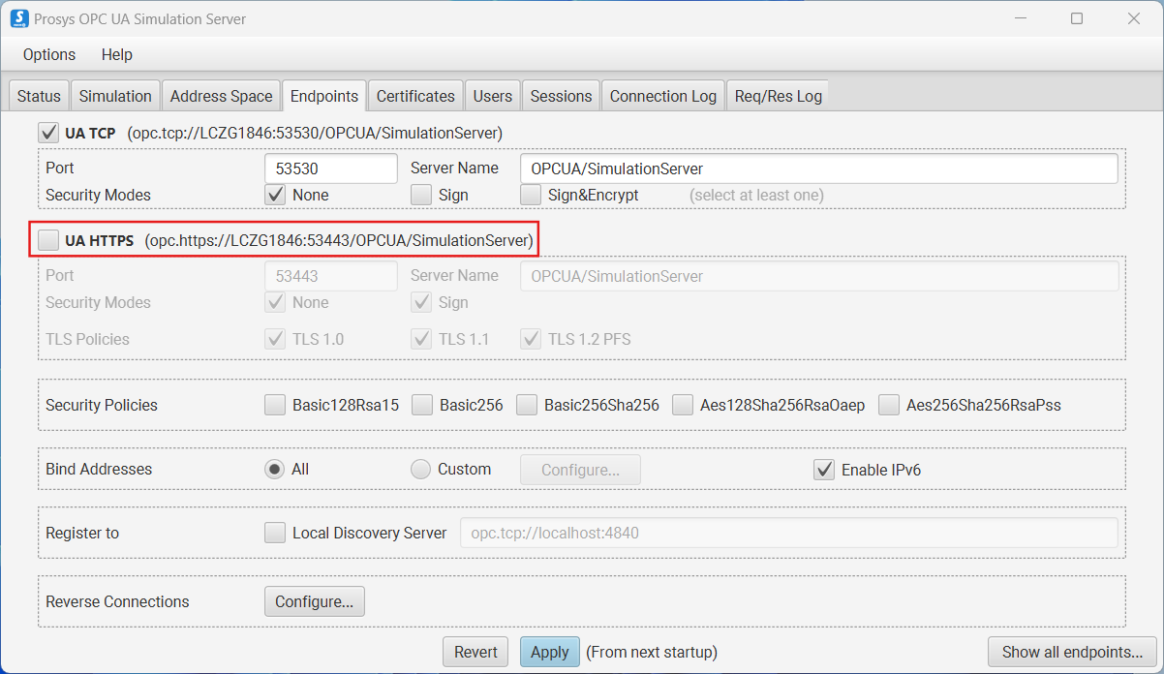Toggle the Enable IPv6 checkbox

(824, 470)
